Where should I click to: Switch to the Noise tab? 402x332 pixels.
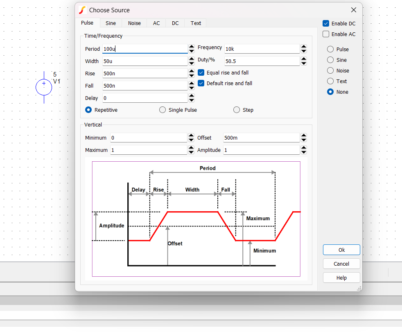click(x=134, y=23)
